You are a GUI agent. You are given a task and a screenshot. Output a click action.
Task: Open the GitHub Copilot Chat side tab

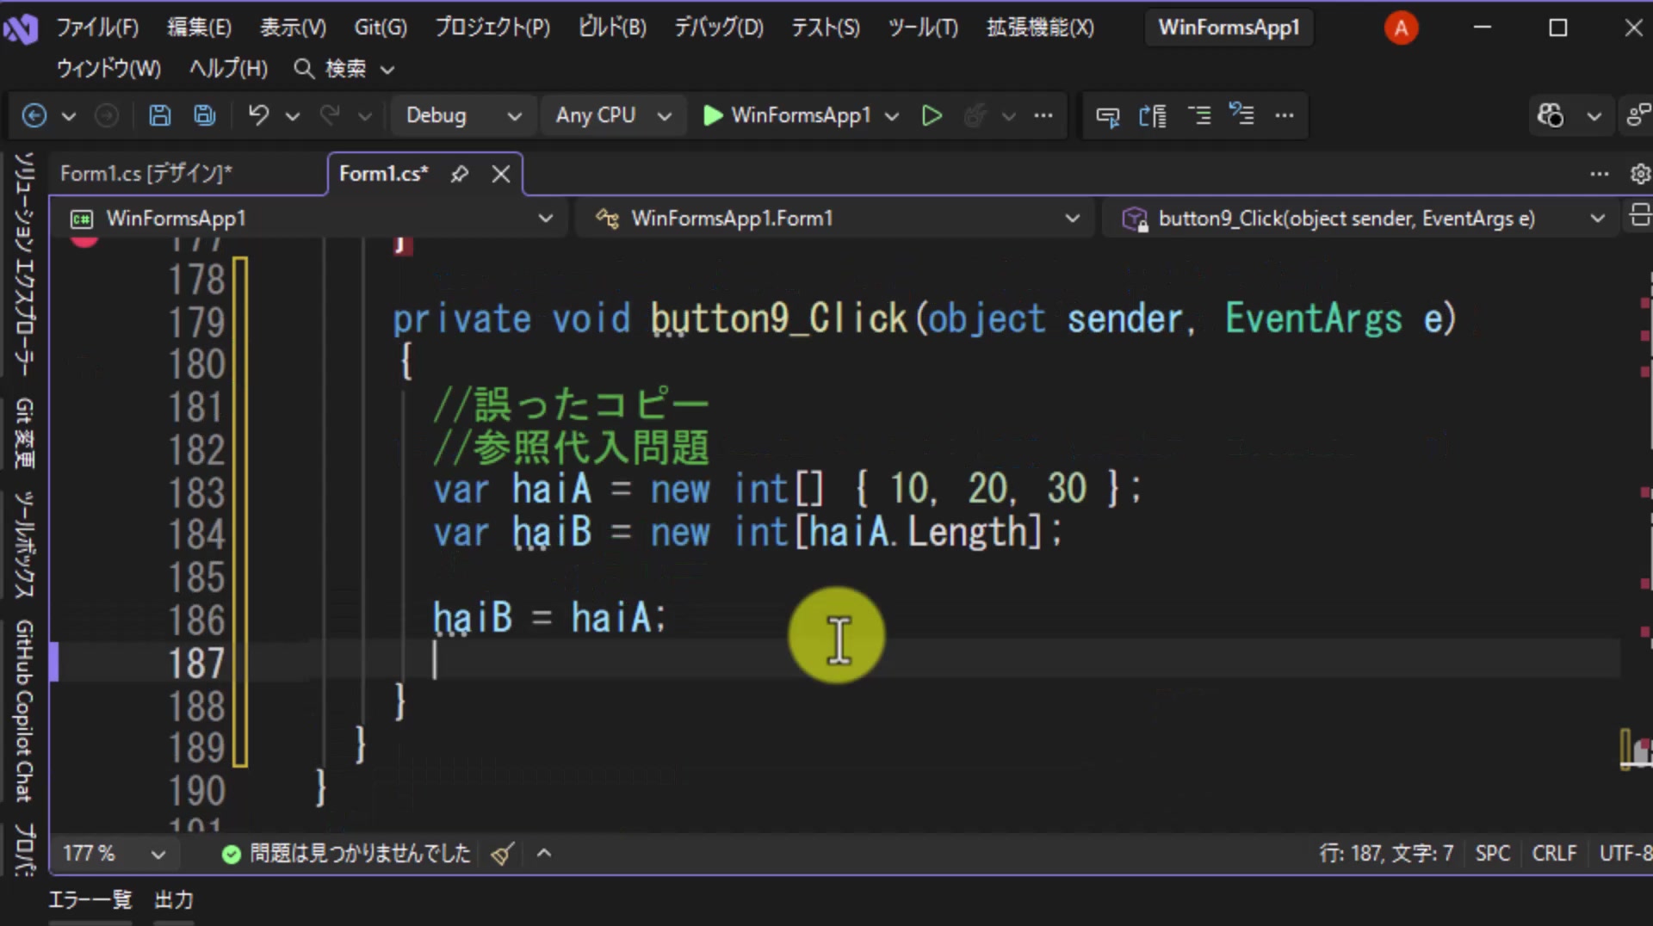24,710
